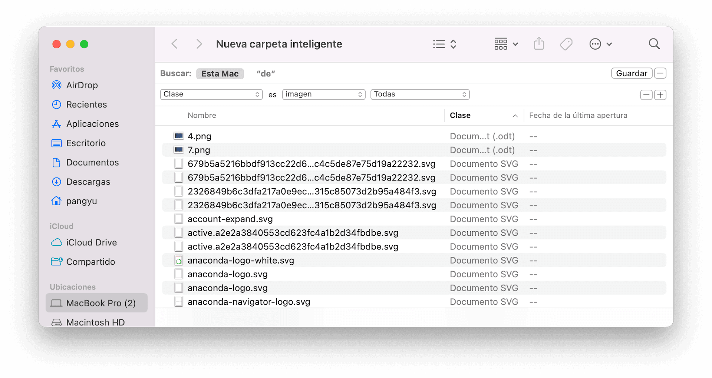Click the Ubicaciones section header
The image size is (712, 378).
(x=73, y=287)
